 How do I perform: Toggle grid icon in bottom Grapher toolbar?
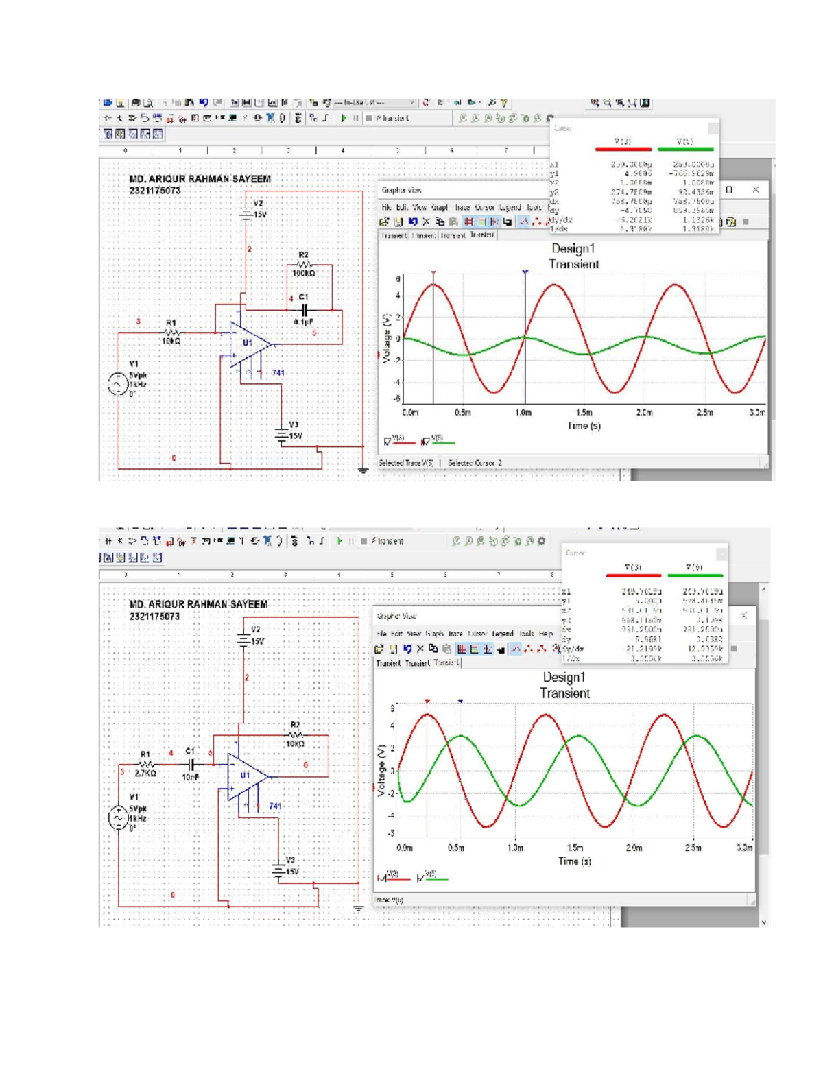coord(462,649)
